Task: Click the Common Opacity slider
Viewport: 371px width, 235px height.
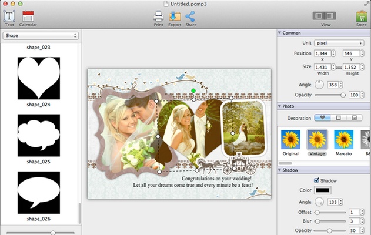Action: point(330,95)
